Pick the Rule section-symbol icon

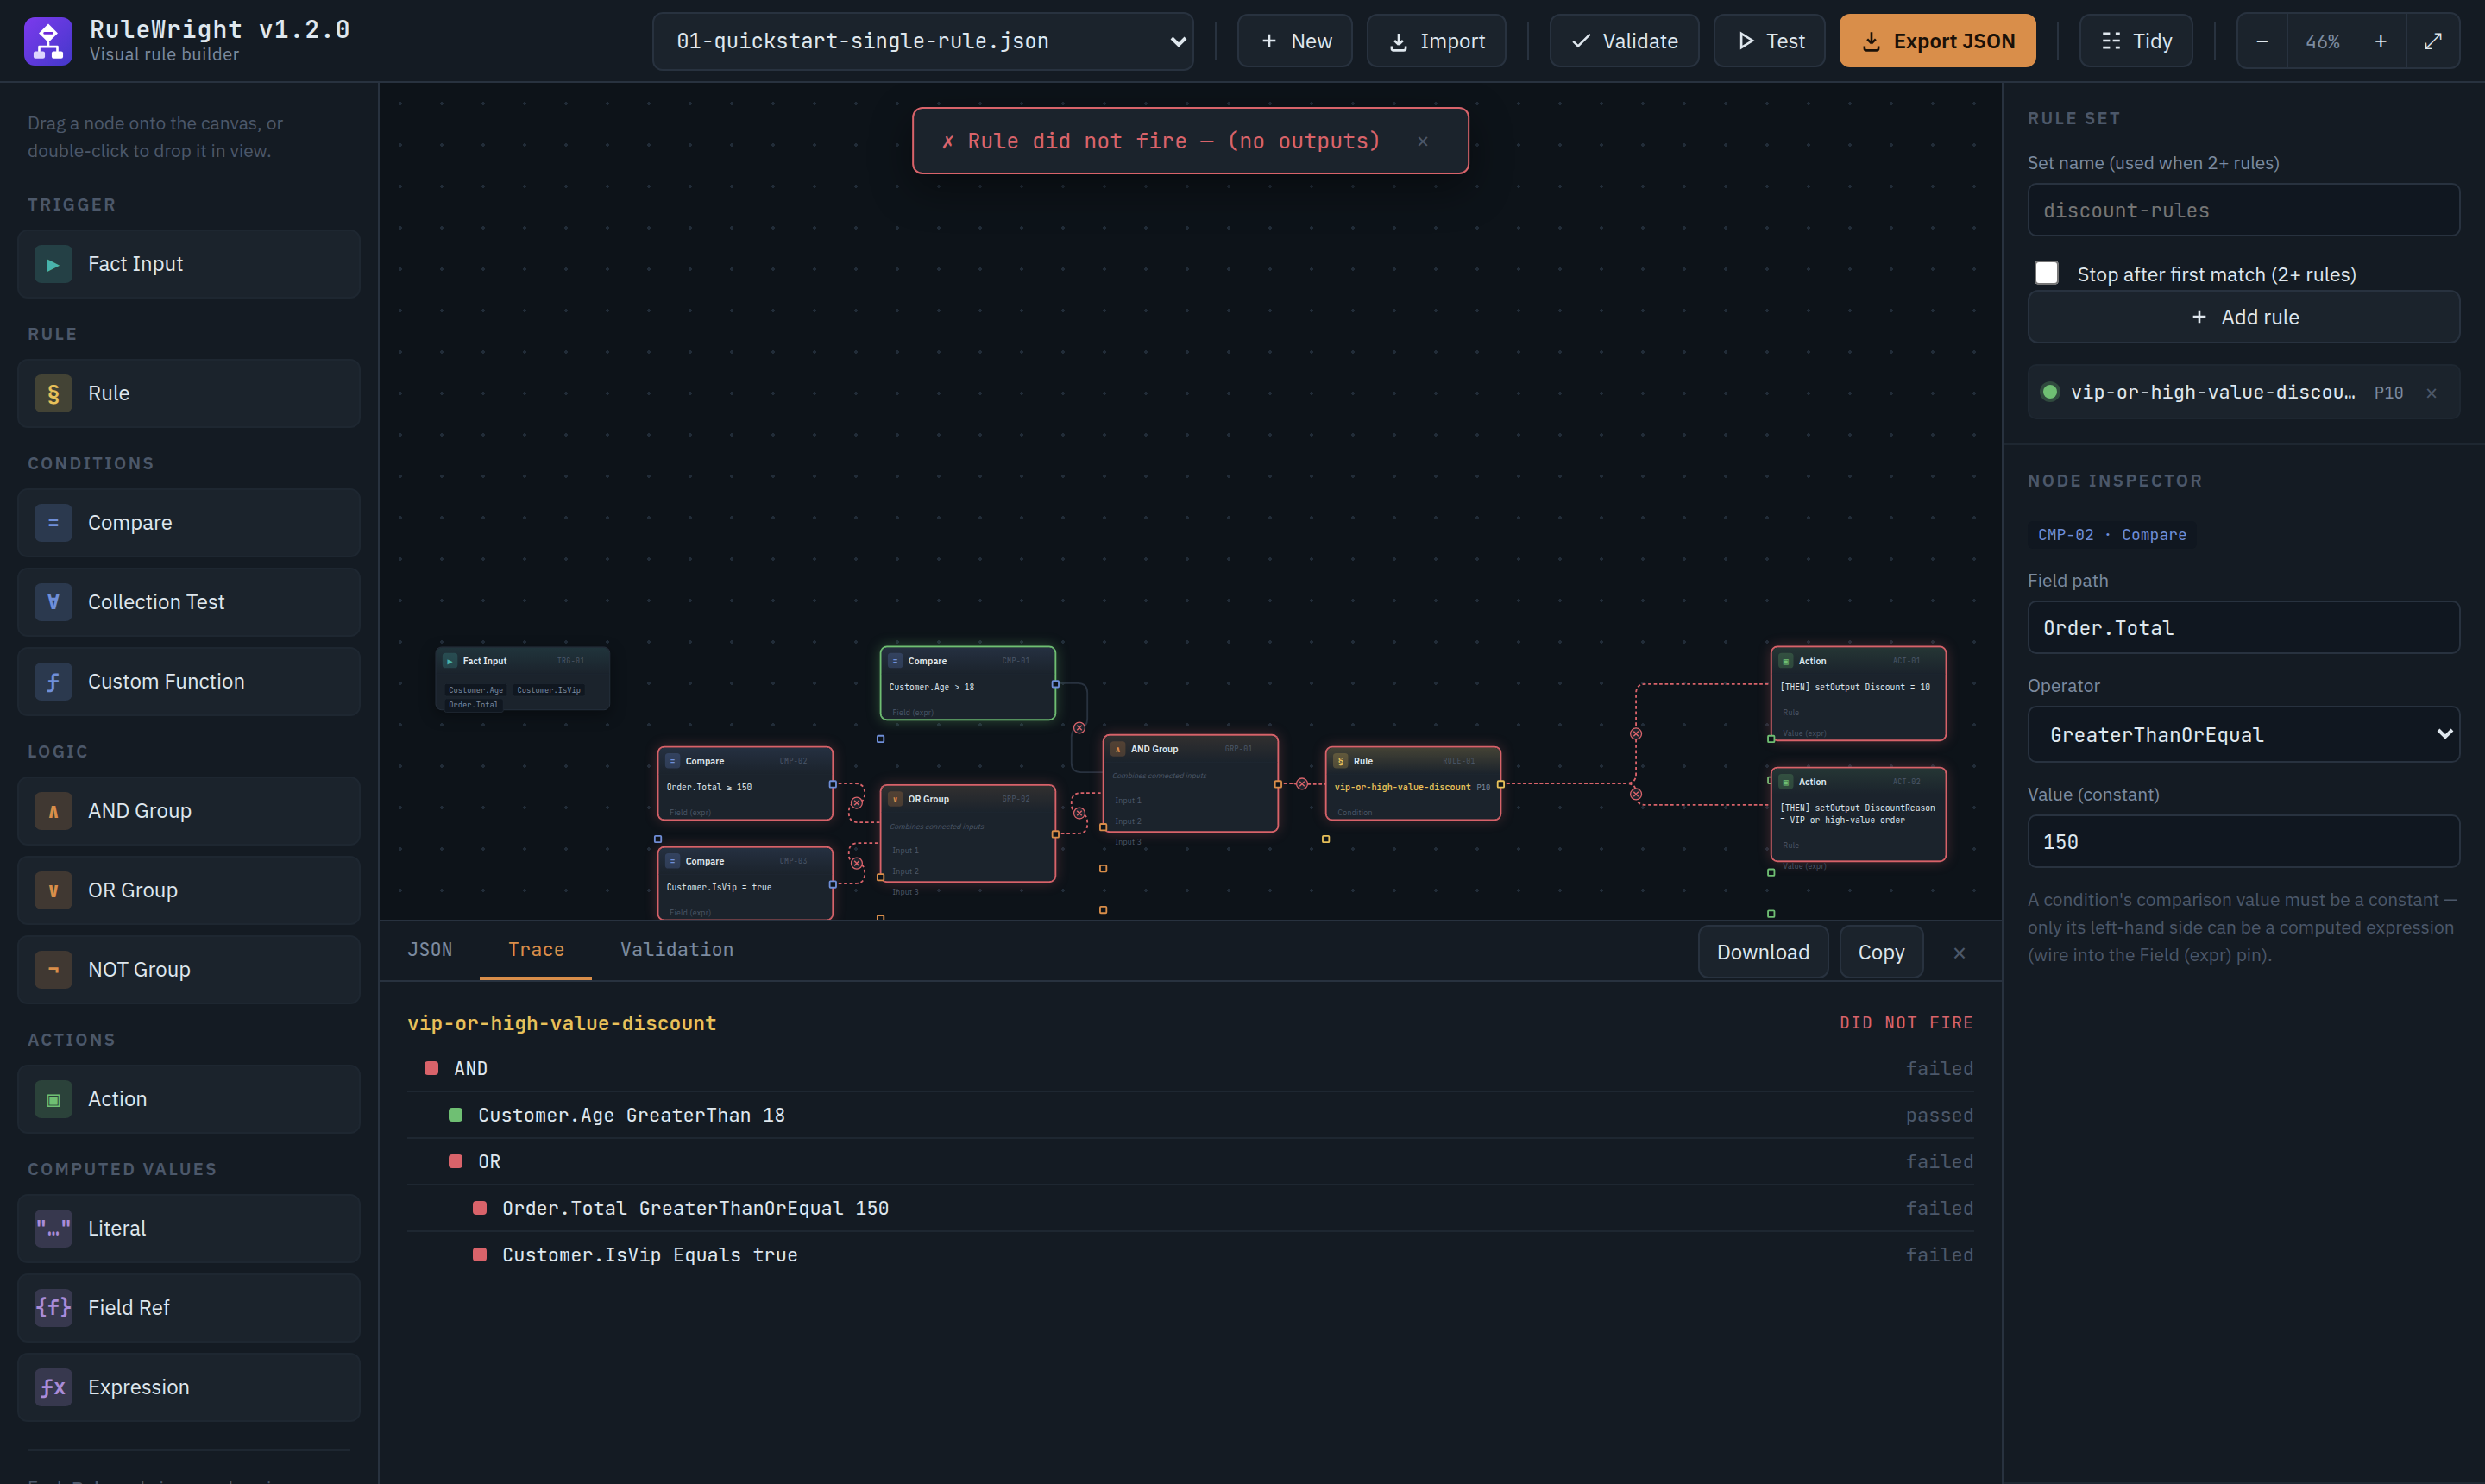(53, 393)
